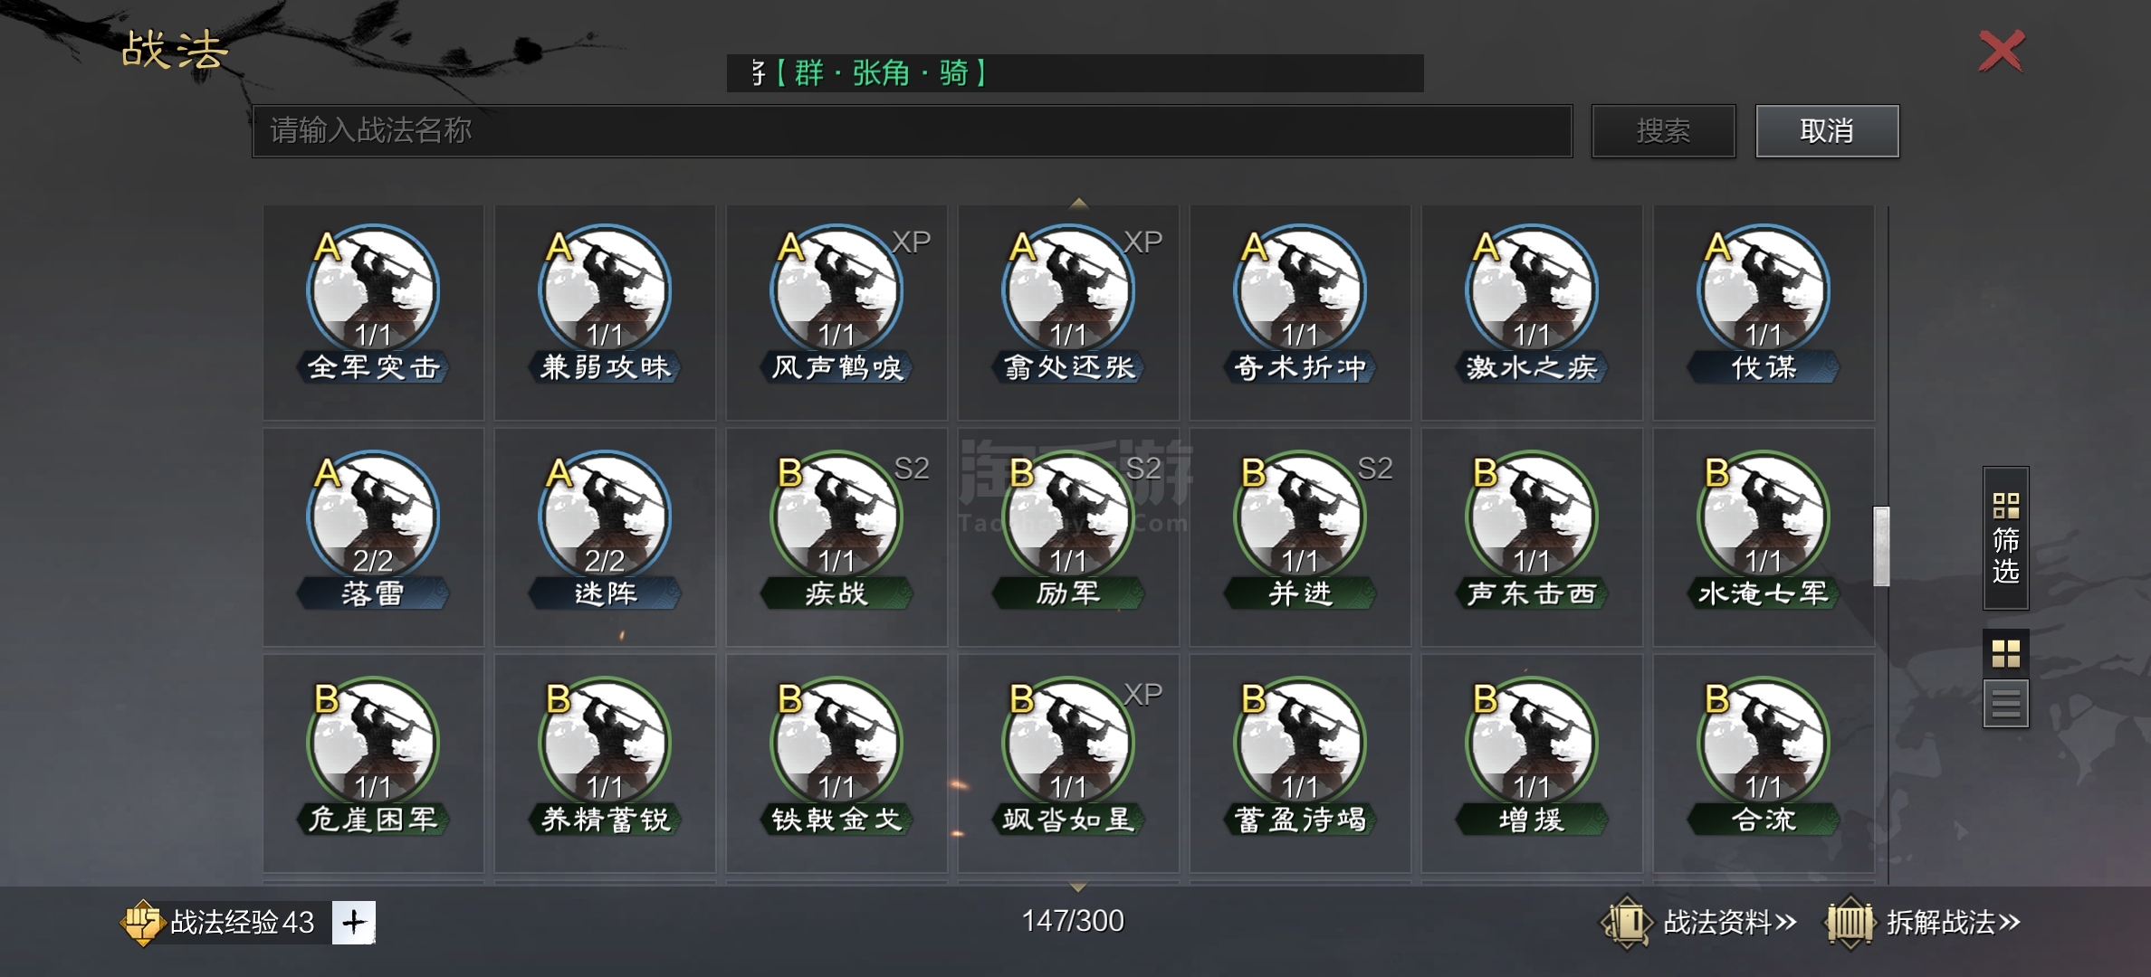Click the tactic list scrollbar handle
This screenshot has width=2151, height=977.
(1881, 546)
